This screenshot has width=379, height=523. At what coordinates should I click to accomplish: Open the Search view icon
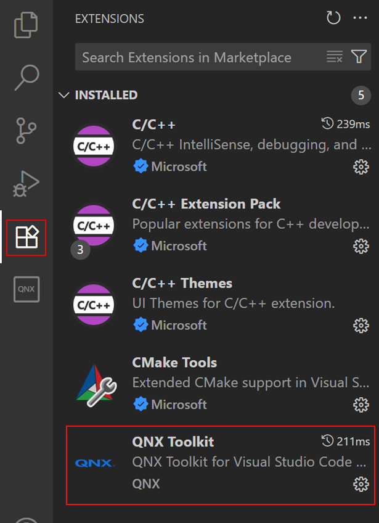(x=26, y=77)
